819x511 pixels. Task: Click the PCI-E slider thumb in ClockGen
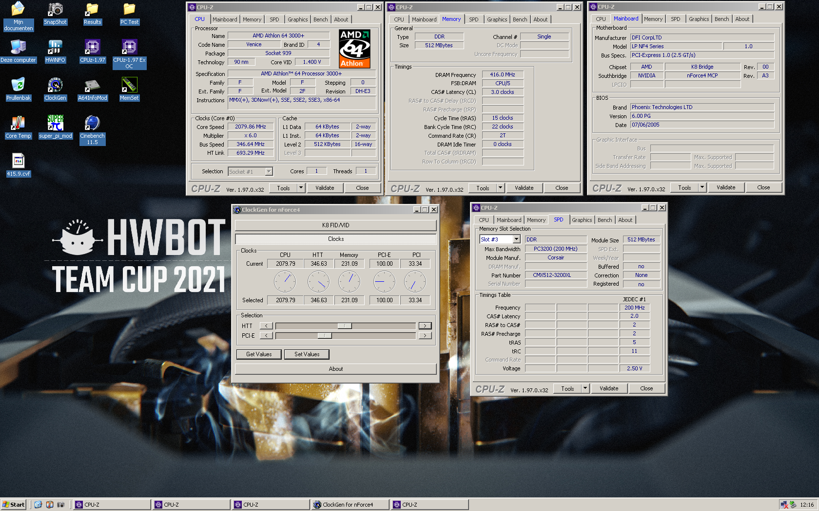pos(325,335)
